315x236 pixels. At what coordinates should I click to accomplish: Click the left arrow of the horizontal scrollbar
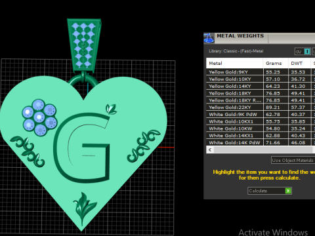click(210, 149)
